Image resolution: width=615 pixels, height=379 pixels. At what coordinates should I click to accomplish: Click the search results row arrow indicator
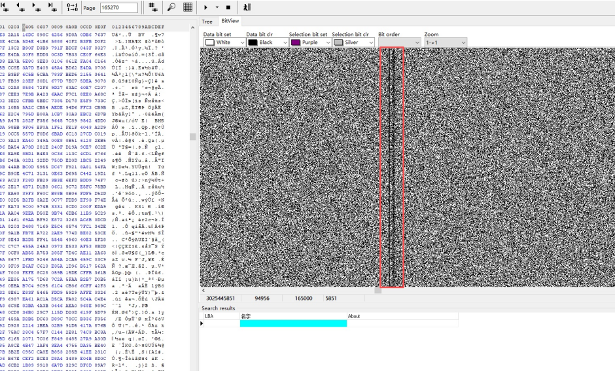[x=202, y=323]
